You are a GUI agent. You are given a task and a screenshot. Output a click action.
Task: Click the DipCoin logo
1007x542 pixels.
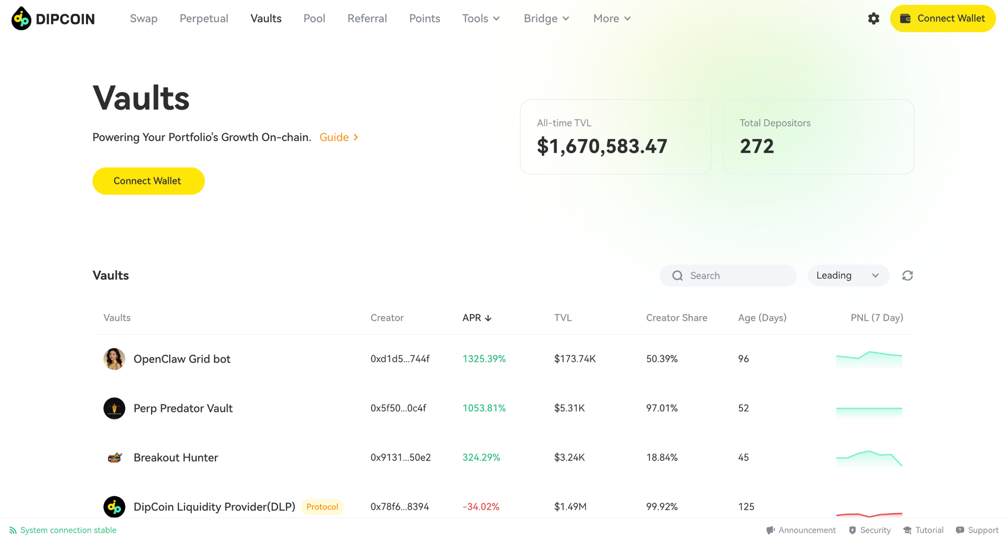pos(53,19)
